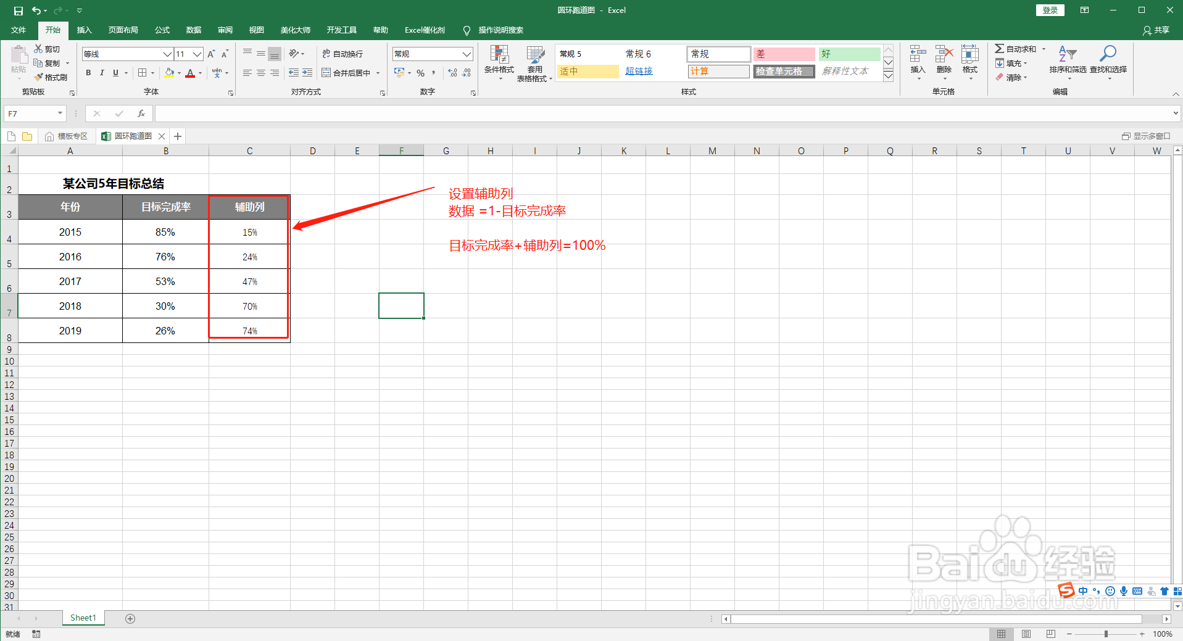Image resolution: width=1183 pixels, height=641 pixels.
Task: Switch to 插入 (Insert) tab
Action: tap(84, 30)
